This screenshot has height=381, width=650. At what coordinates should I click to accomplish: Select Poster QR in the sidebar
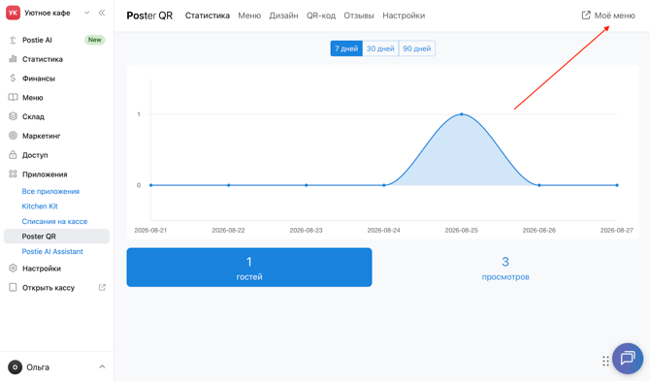pyautogui.click(x=56, y=236)
